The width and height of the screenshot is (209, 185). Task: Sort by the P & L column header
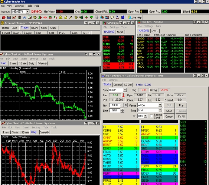[x=64, y=33]
